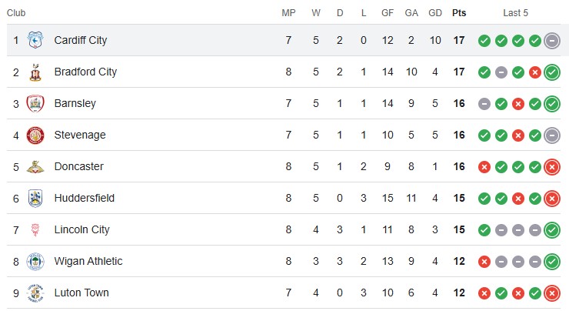Open the Wigan Athletic team link
The height and width of the screenshot is (311, 569).
(88, 261)
